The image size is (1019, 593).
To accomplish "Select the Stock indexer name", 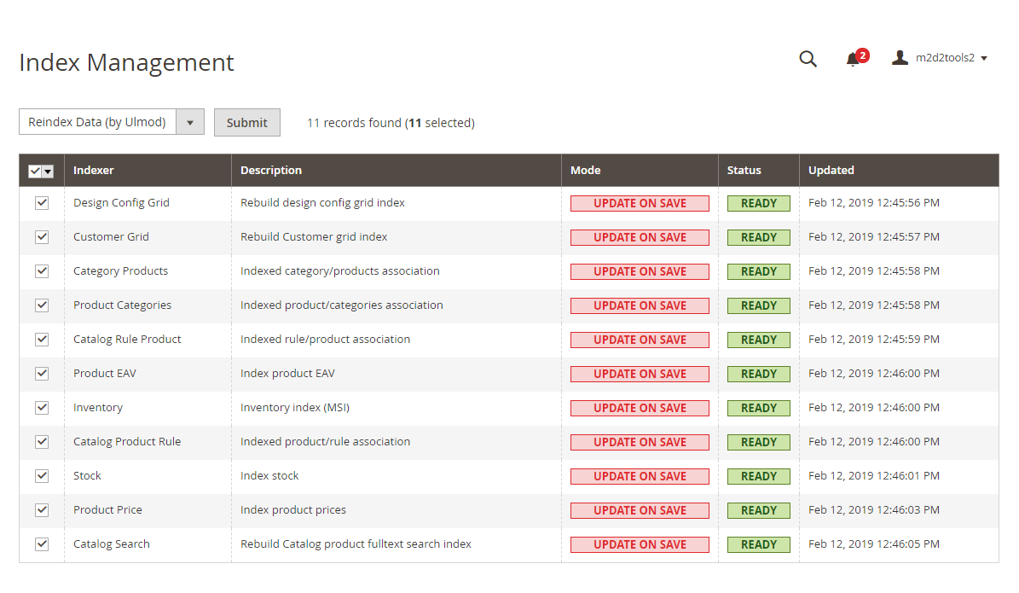I will pos(87,476).
